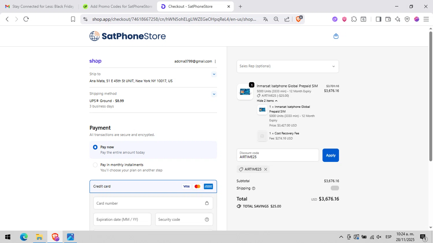
Task: Remove the AIRTIME25 discount tag
Action: [266, 169]
